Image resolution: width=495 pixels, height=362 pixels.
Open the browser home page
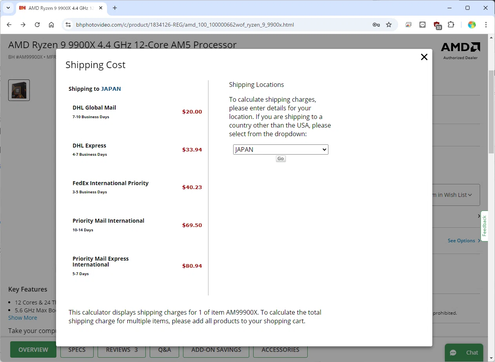pyautogui.click(x=51, y=25)
